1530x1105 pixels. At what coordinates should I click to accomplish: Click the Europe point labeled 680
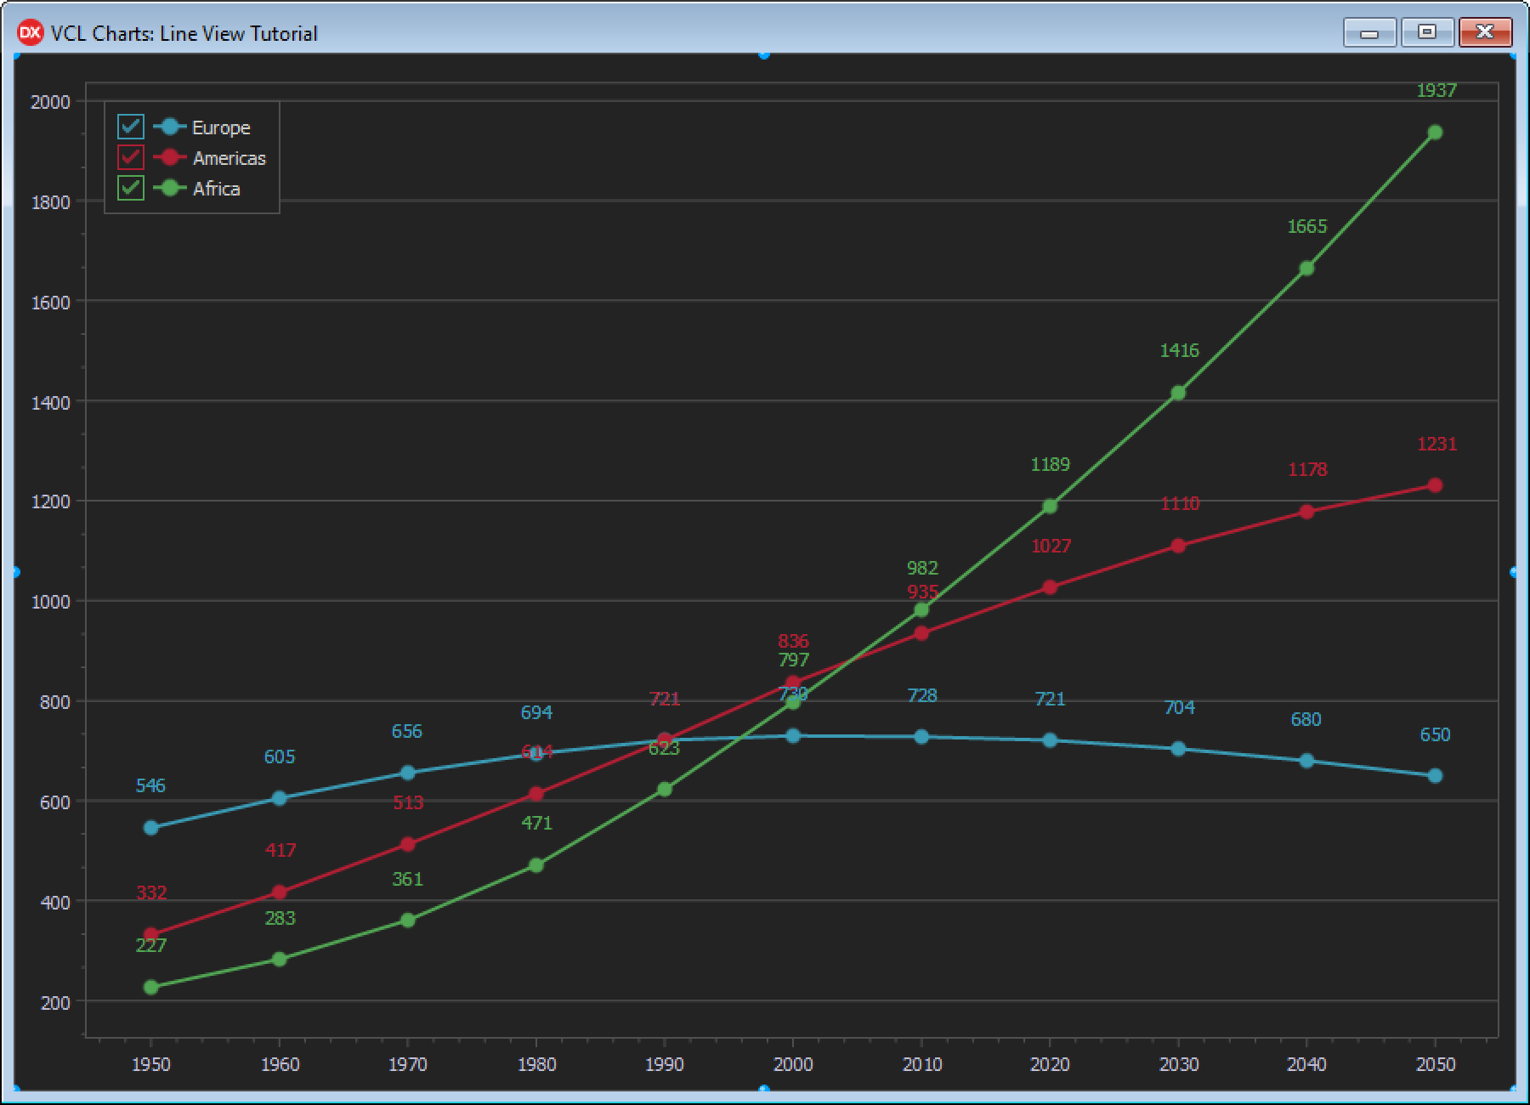click(1306, 761)
